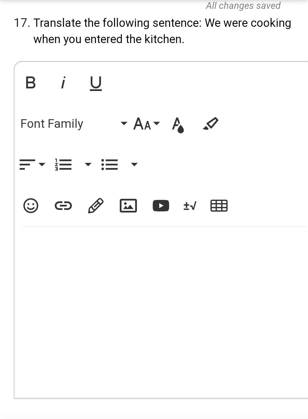Viewport: 308px width, 419px height.
Task: Expand bulleted list style arrow
Action: tap(134, 164)
